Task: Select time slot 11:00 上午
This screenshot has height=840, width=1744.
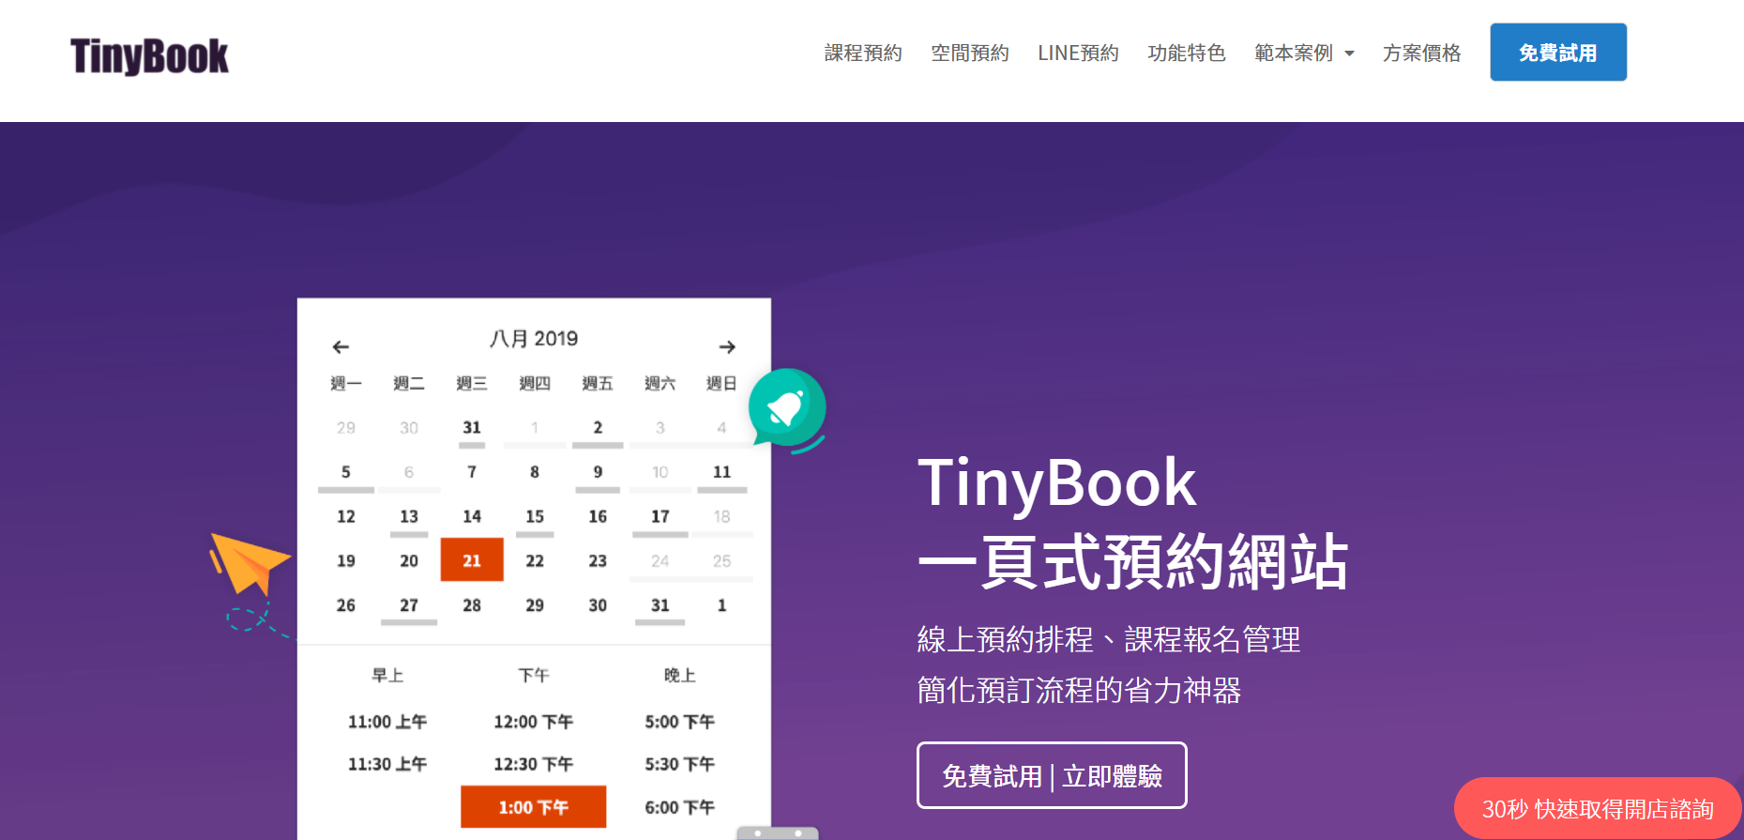Action: pos(387,722)
